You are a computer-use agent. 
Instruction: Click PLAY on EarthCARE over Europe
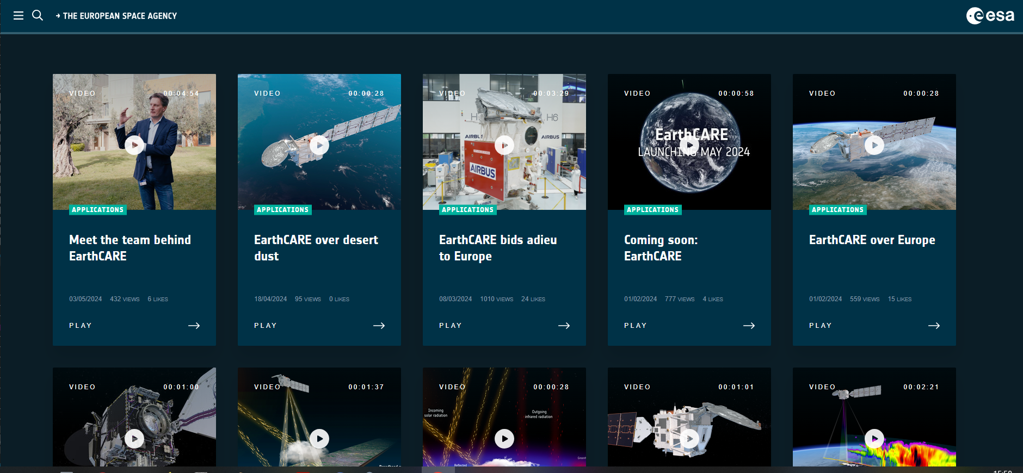821,326
